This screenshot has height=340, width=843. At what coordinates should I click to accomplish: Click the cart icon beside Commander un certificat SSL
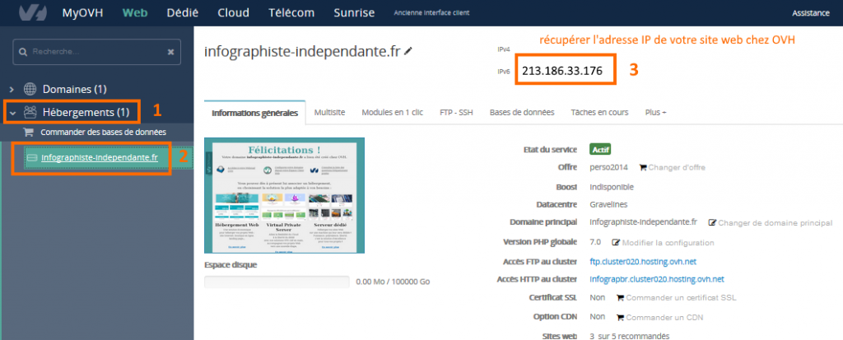click(620, 297)
